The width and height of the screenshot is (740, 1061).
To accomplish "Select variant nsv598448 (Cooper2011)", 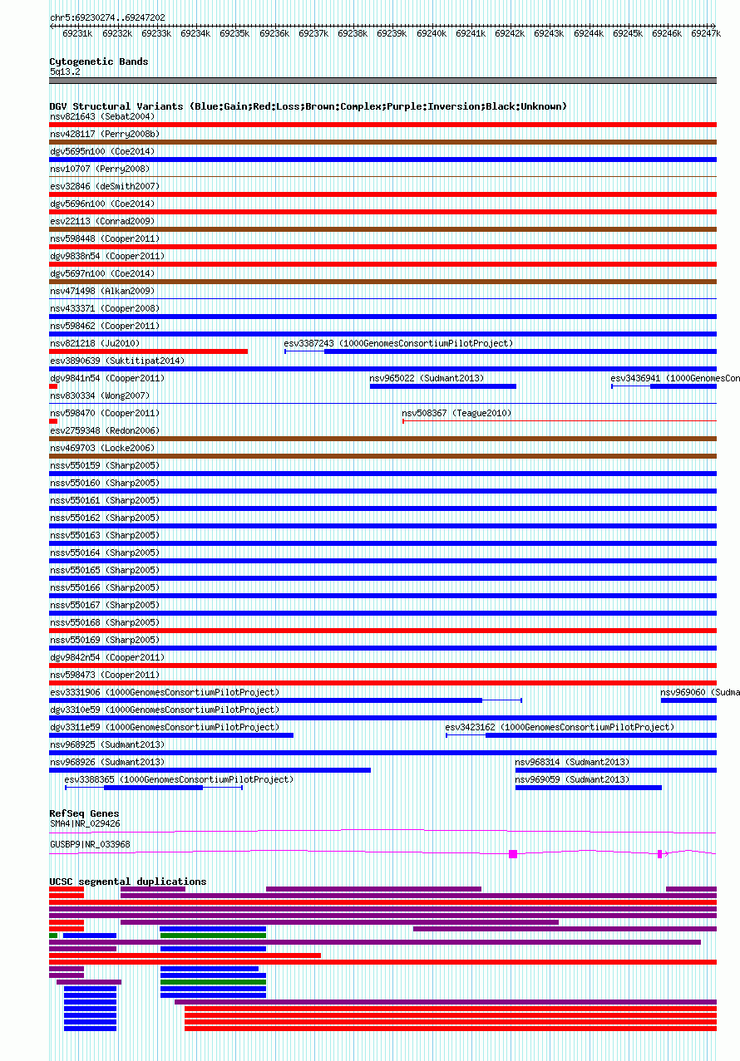I will [105, 238].
